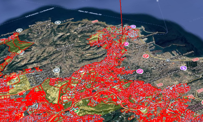
Task: Select the SIDI EL KEBIR label
Action: pos(43,28)
